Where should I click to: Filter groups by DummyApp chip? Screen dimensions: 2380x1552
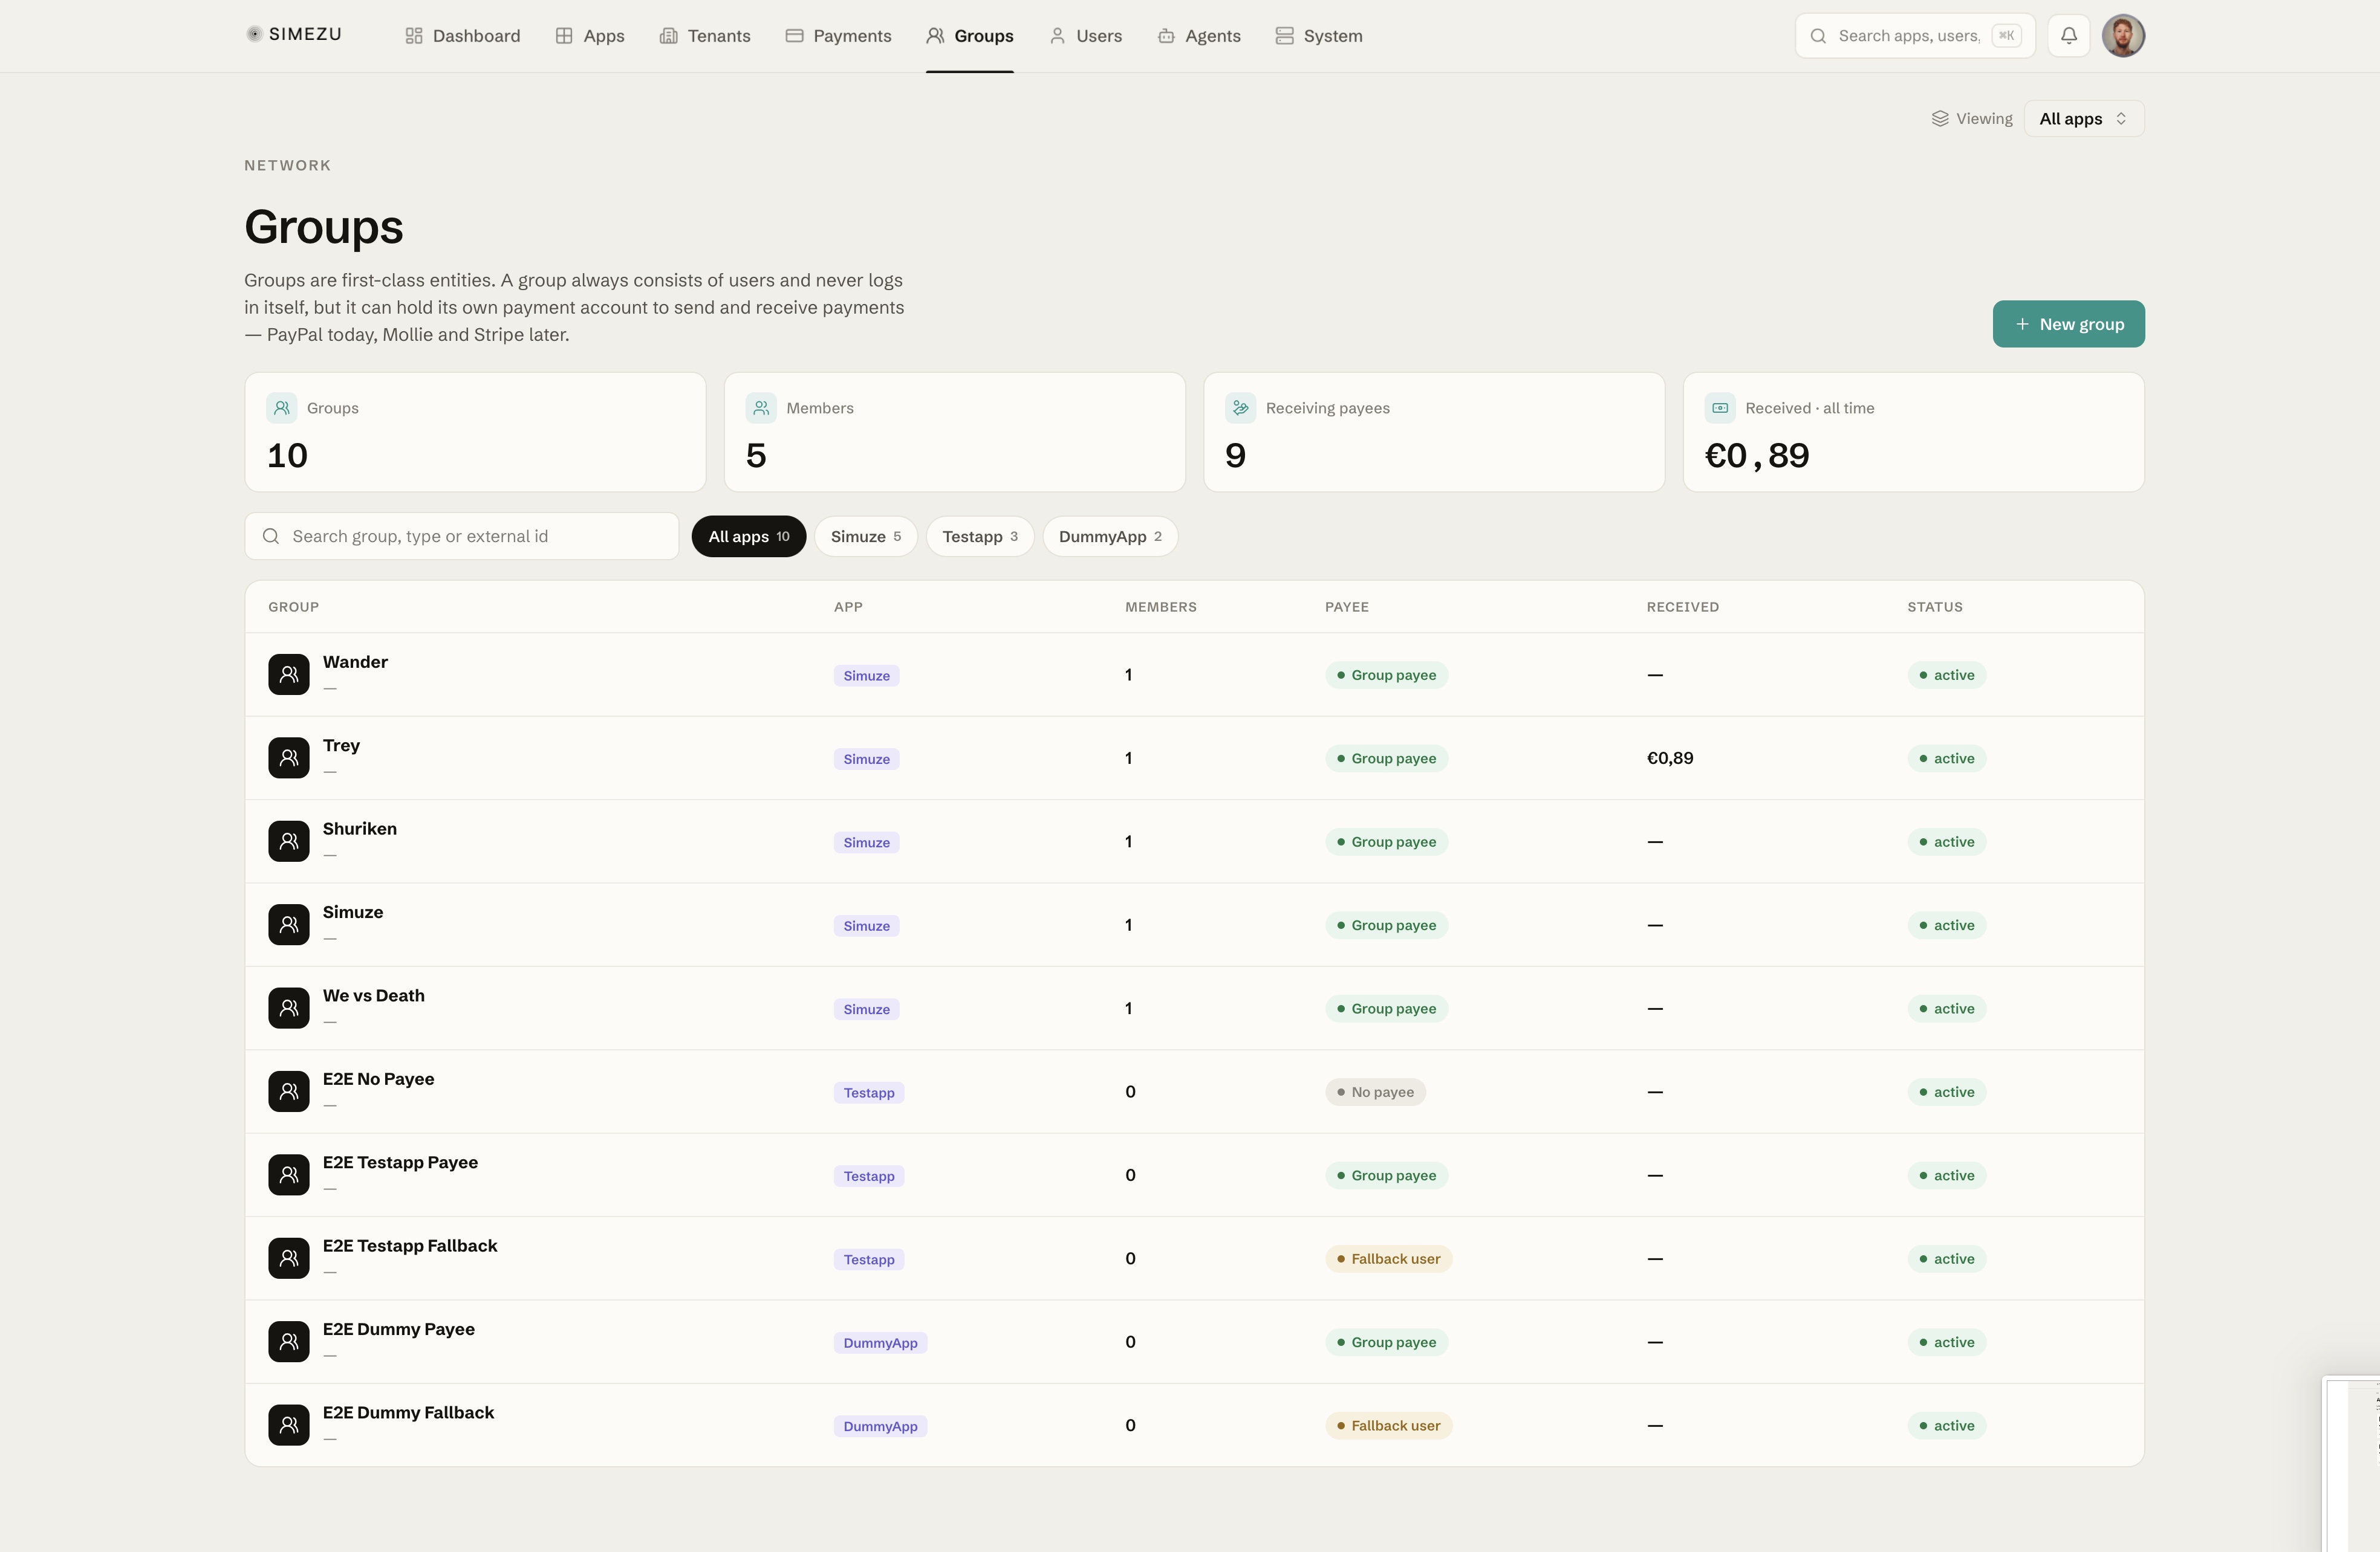[1110, 537]
